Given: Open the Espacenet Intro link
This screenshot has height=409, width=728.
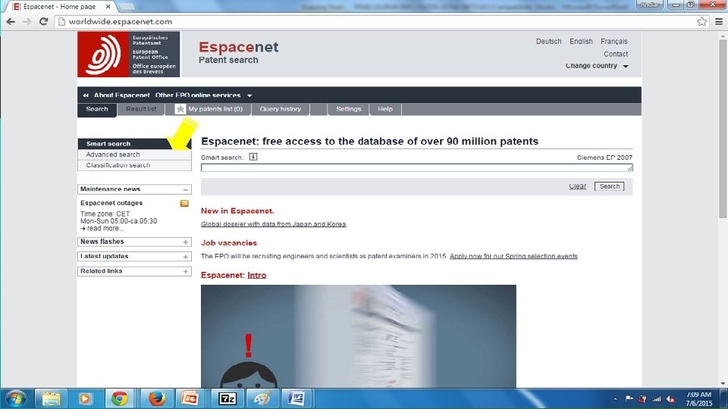Looking at the screenshot, I should coord(257,275).
